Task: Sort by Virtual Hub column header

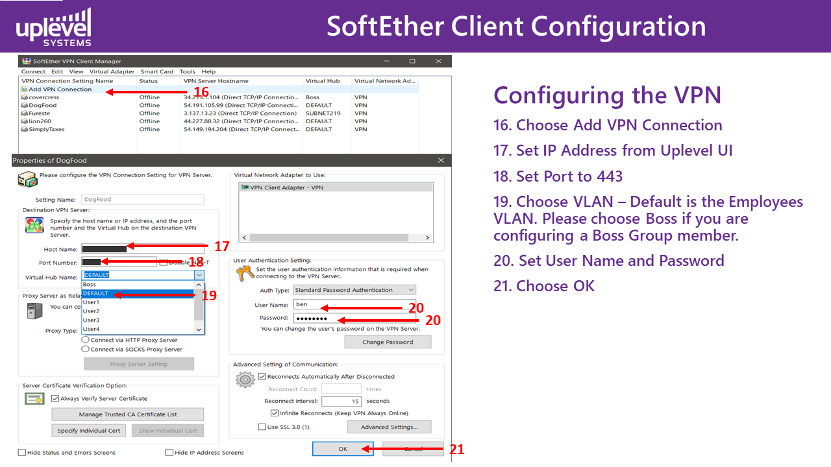Action: [x=327, y=81]
